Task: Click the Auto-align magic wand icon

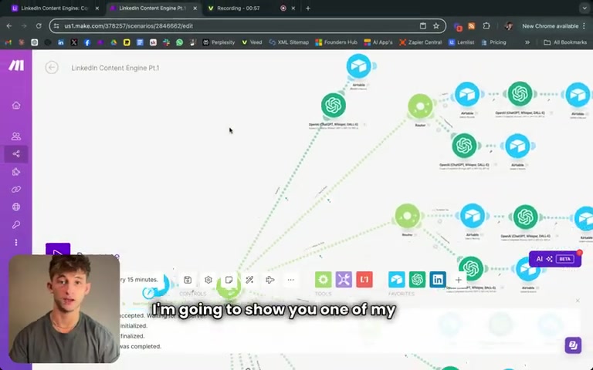Action: click(249, 280)
